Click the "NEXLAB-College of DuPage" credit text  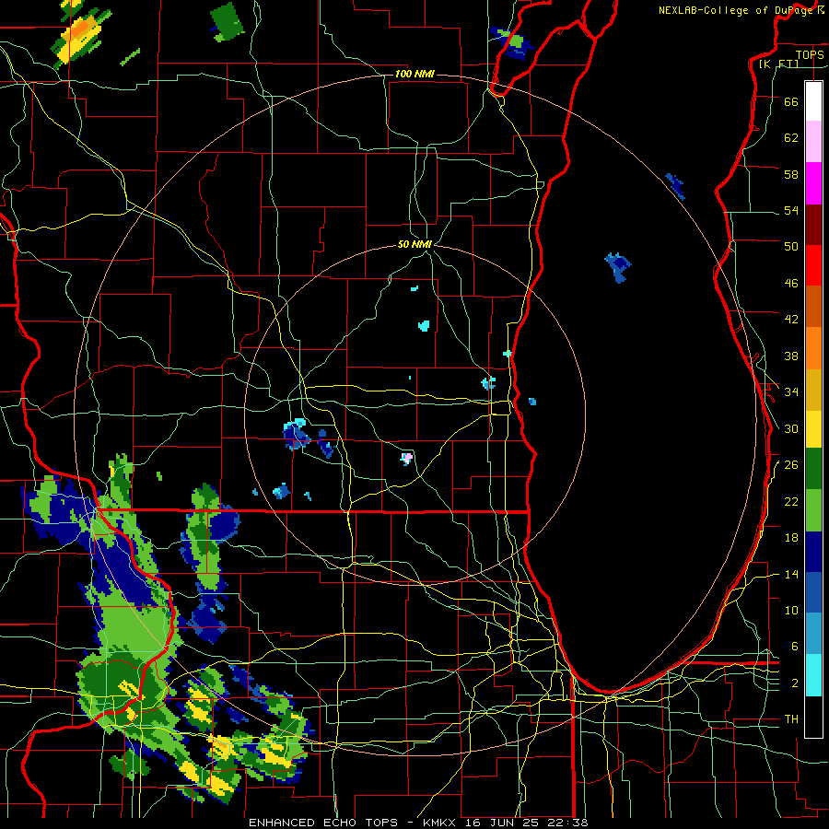[735, 10]
